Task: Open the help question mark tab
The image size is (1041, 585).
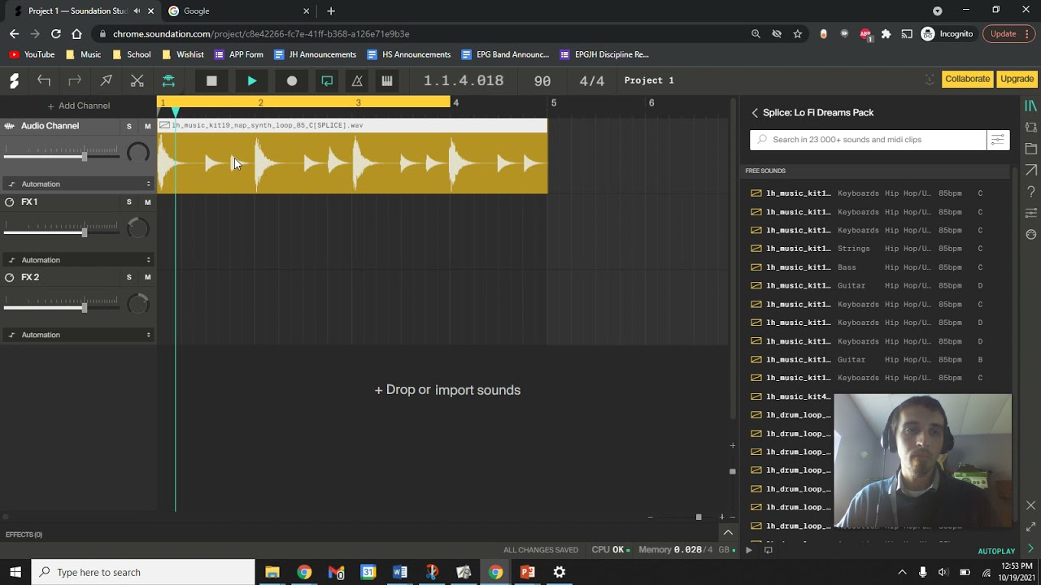Action: (x=1030, y=192)
